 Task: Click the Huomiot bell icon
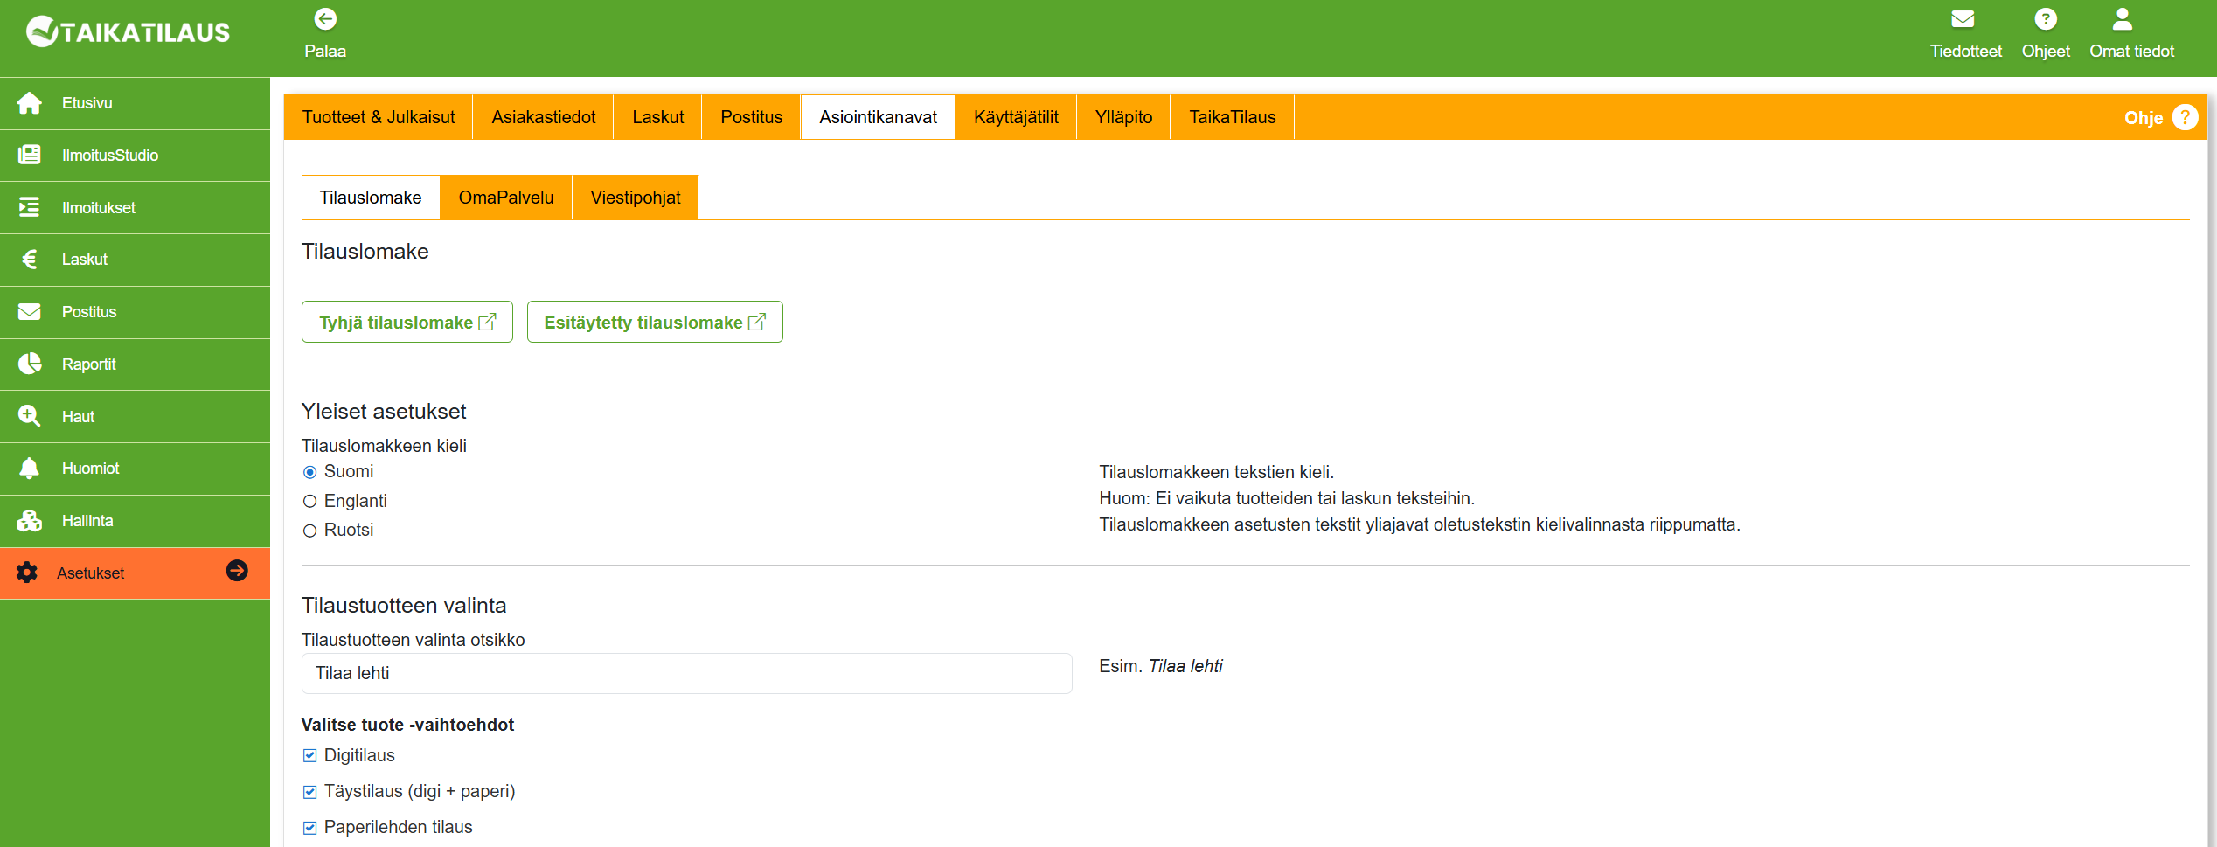pyautogui.click(x=30, y=469)
